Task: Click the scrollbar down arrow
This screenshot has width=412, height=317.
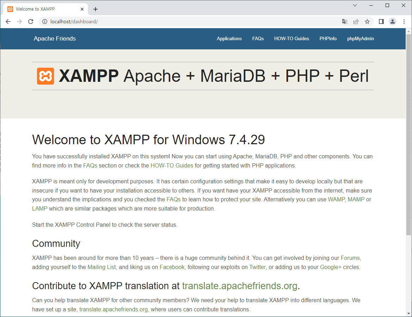Action: pos(408,313)
